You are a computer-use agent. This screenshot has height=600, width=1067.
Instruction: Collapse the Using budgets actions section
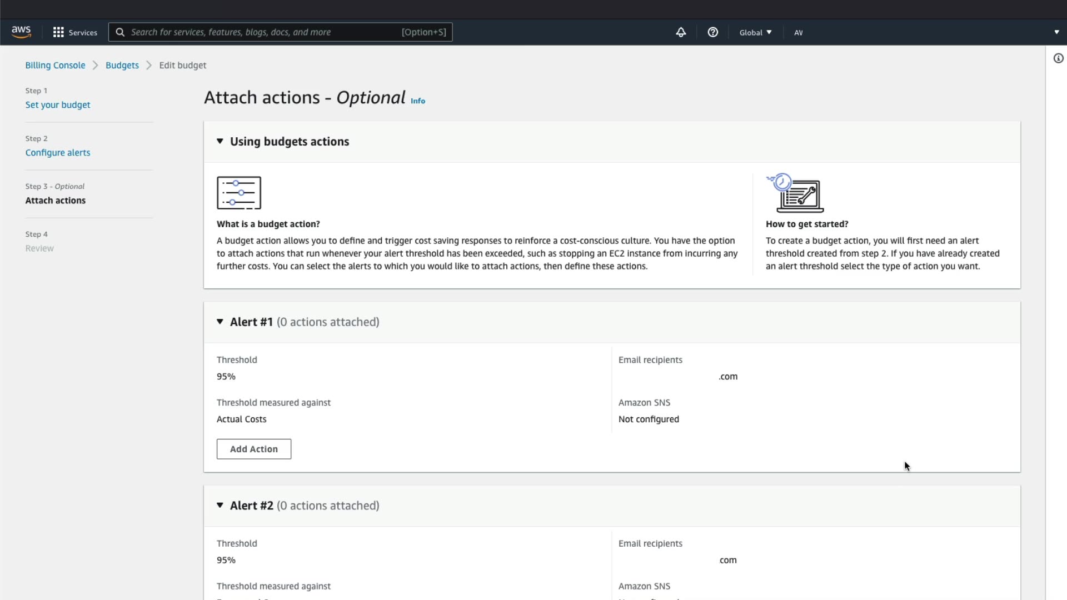point(220,141)
